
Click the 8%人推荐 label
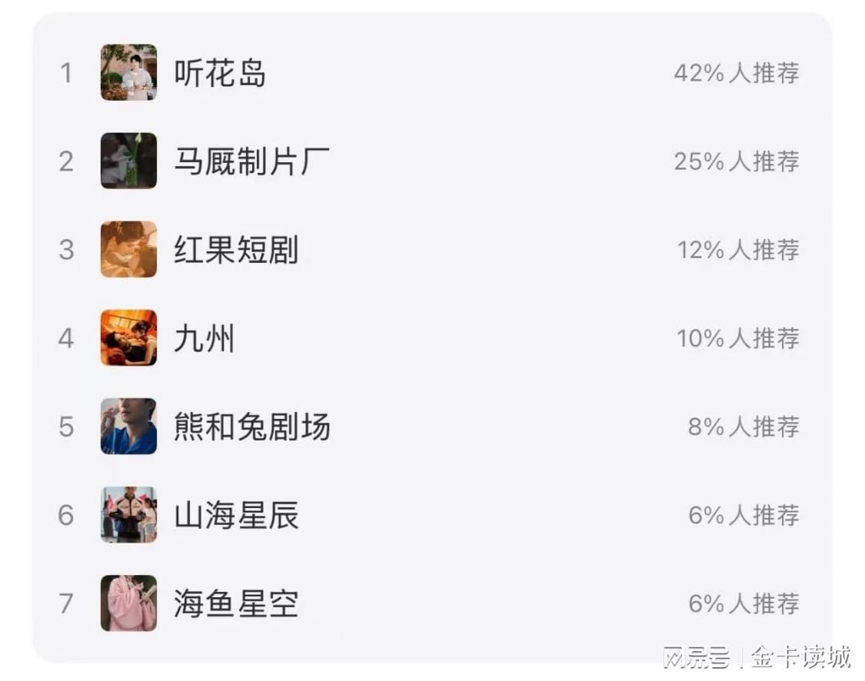[x=744, y=427]
